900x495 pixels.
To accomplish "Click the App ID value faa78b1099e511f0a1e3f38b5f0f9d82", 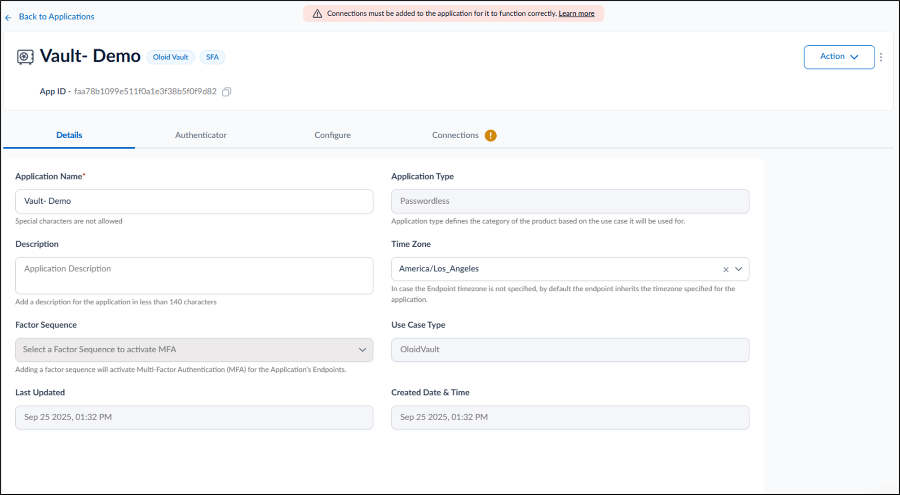I will (145, 92).
